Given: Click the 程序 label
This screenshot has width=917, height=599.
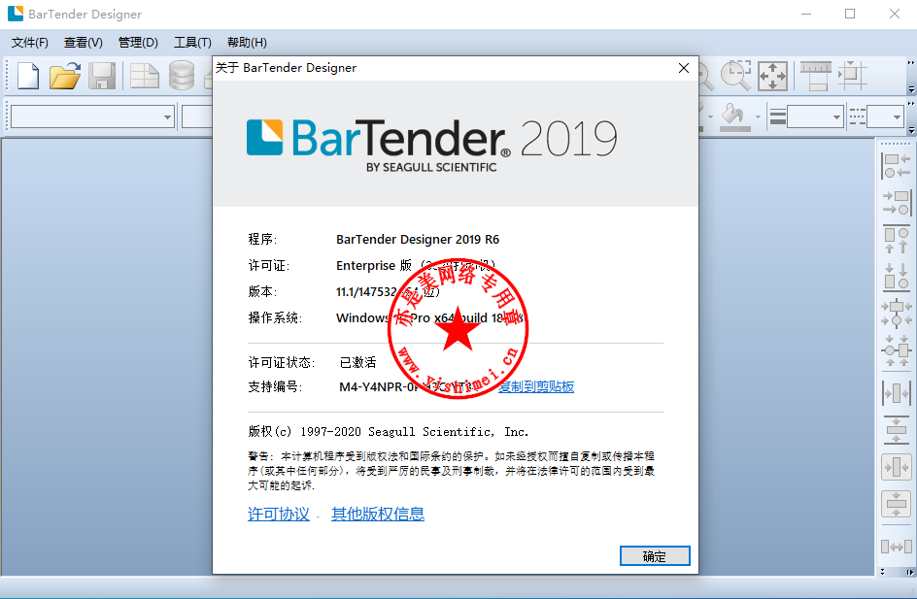Looking at the screenshot, I should [262, 239].
